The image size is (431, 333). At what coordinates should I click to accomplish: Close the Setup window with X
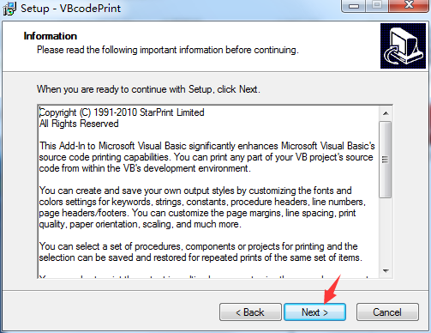pos(409,5)
